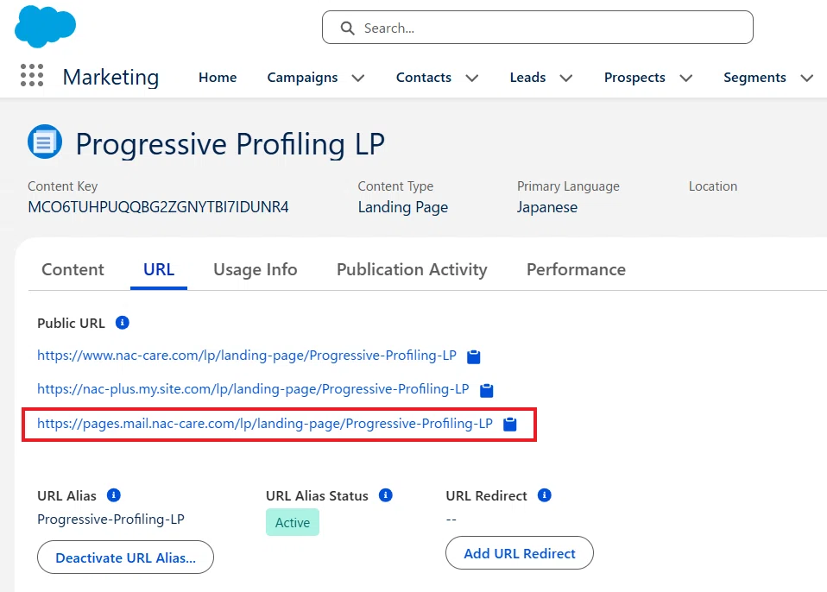Click the URL Redirect info icon
Screen dimensions: 827x592
(x=545, y=495)
